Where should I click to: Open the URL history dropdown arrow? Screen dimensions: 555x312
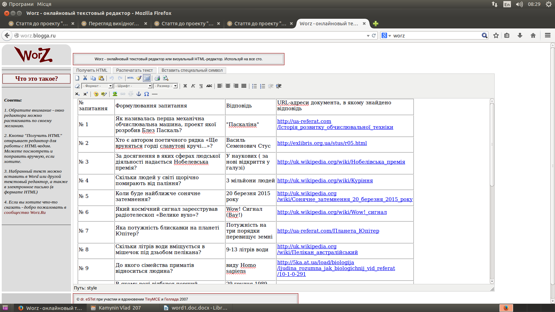368,36
